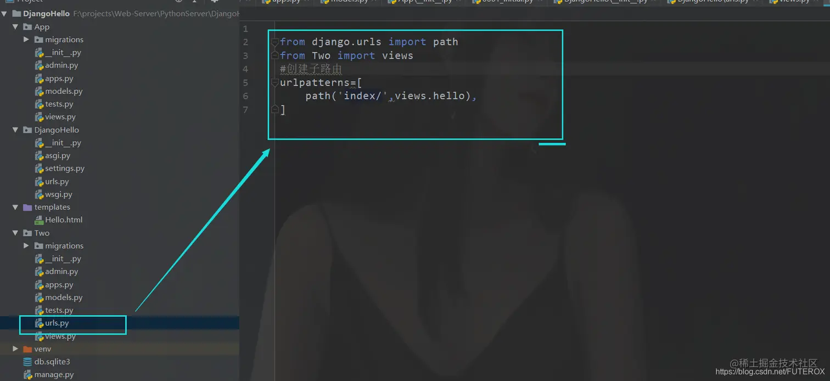Click the venv folder icon
Viewport: 830px width, 381px height.
[x=27, y=349]
